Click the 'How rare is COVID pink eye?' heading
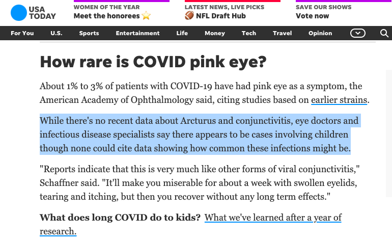This screenshot has width=392, height=242. coord(153,62)
